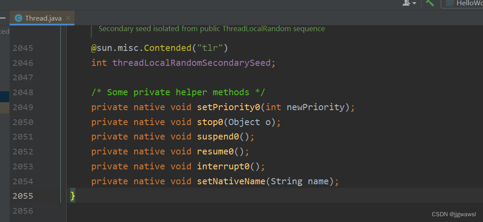Place caret at the closing brace on line 2055

(x=73, y=196)
